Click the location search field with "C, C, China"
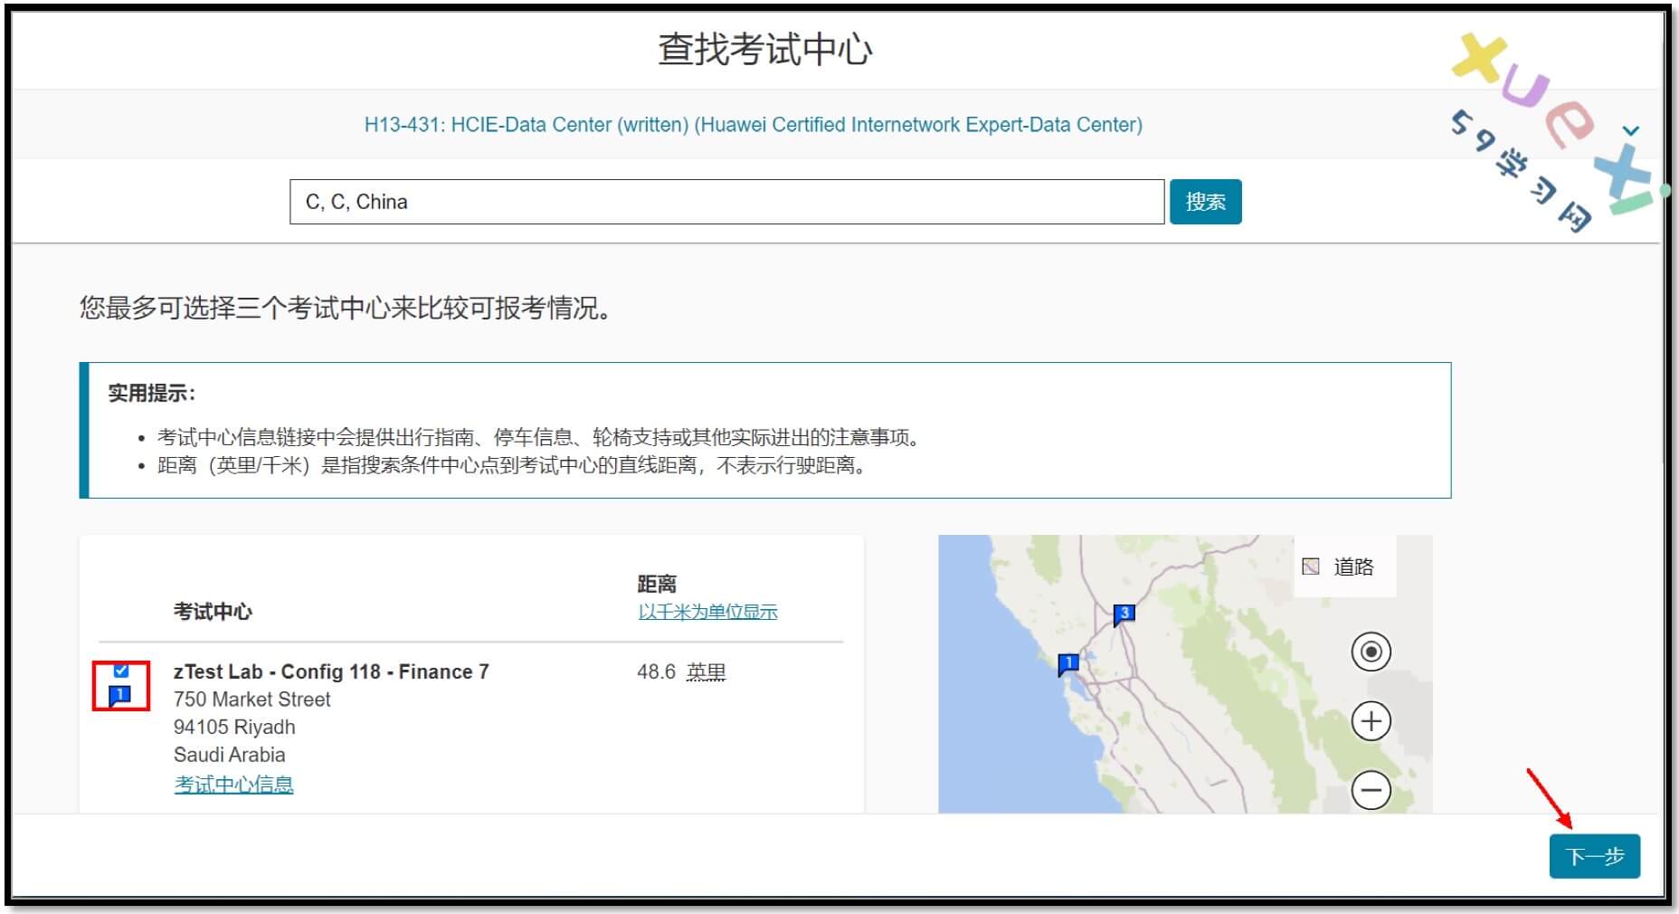This screenshot has height=914, width=1679. click(726, 202)
